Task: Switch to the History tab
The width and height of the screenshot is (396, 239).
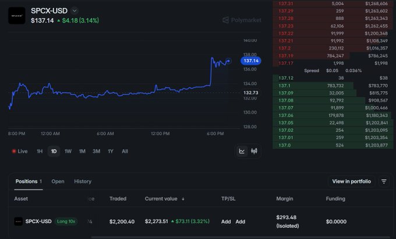Action: (83, 181)
